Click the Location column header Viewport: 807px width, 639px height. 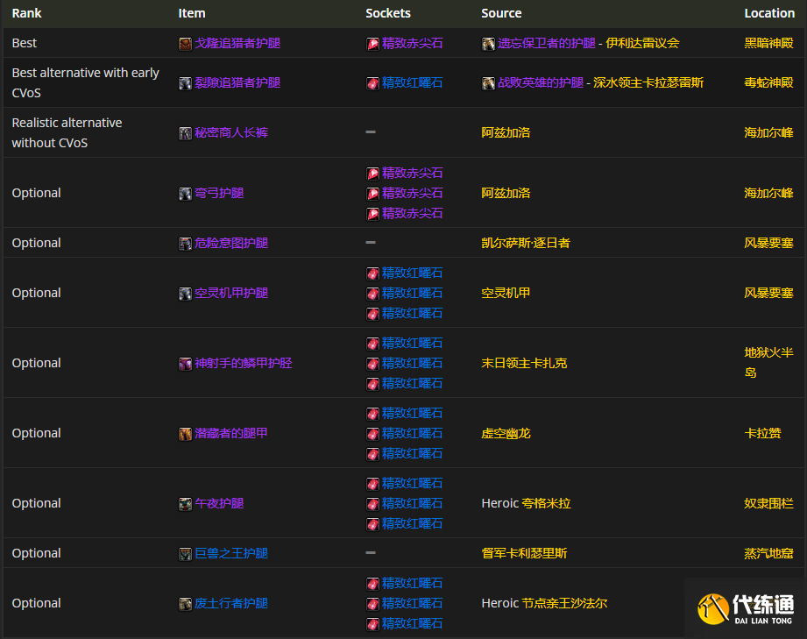click(x=769, y=13)
